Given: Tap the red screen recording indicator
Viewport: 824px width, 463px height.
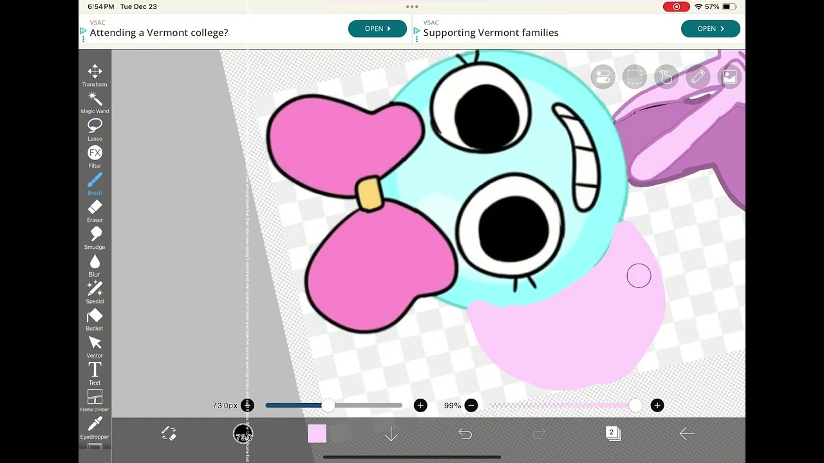Looking at the screenshot, I should pos(676,6).
